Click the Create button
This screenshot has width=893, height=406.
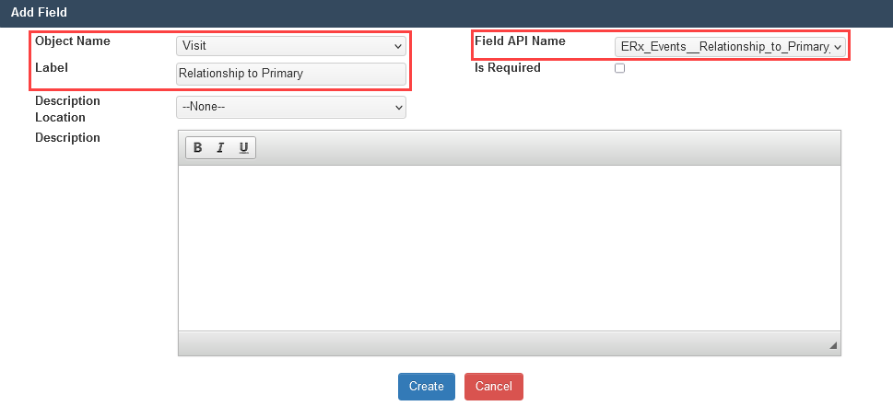(427, 387)
